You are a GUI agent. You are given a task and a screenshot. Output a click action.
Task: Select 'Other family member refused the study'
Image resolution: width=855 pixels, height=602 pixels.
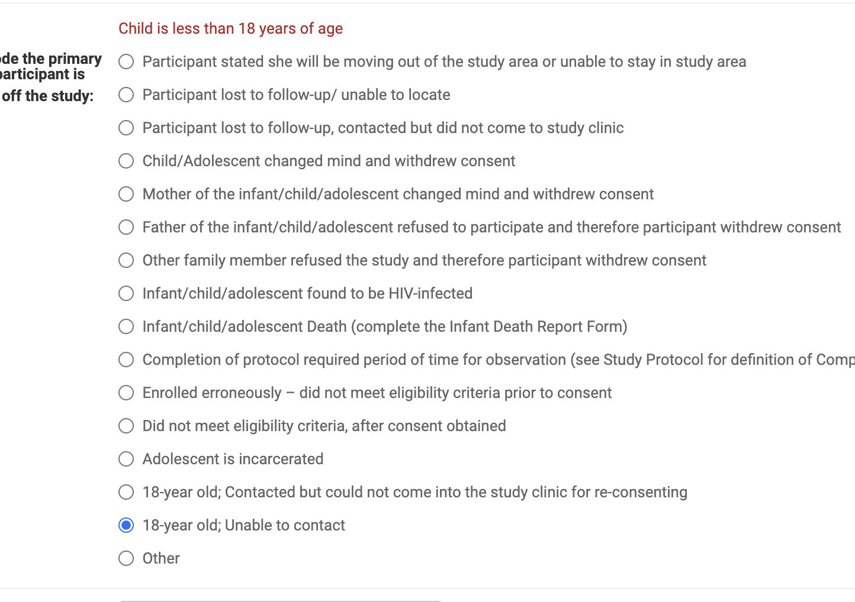[126, 260]
